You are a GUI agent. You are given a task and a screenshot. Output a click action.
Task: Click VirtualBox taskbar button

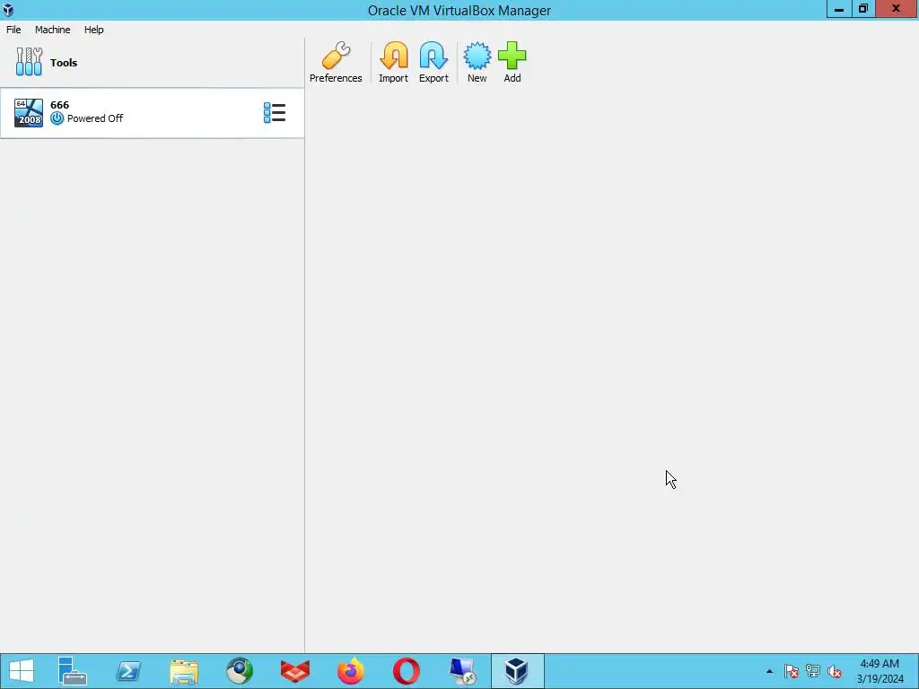click(x=518, y=671)
